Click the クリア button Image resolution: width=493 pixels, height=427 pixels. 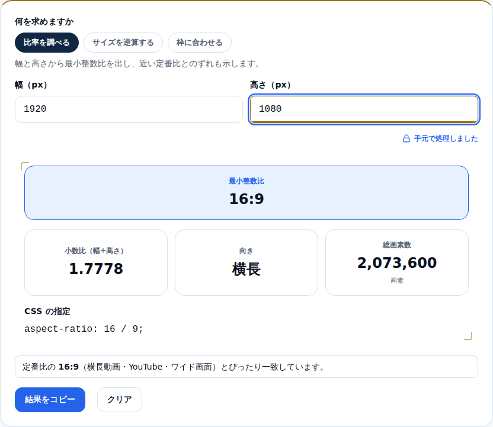pos(120,400)
